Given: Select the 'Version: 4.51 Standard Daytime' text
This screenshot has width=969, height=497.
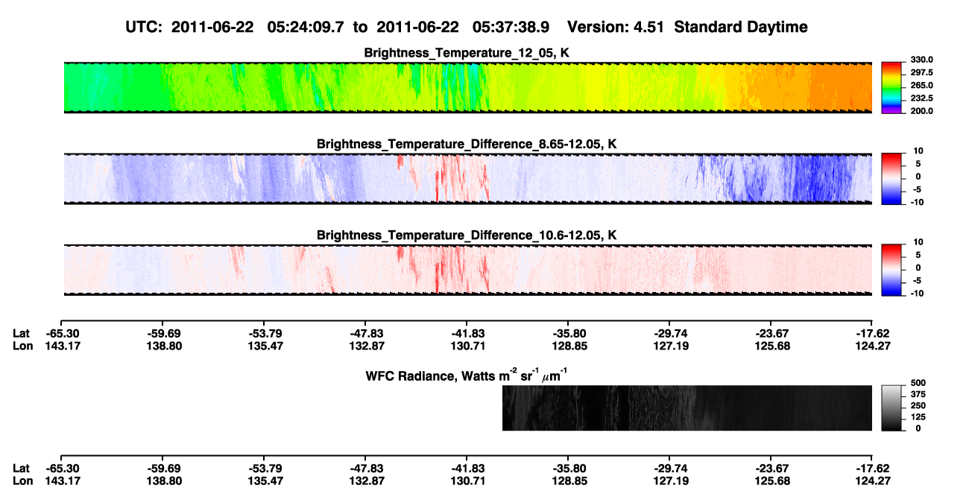Looking at the screenshot, I should click(687, 27).
